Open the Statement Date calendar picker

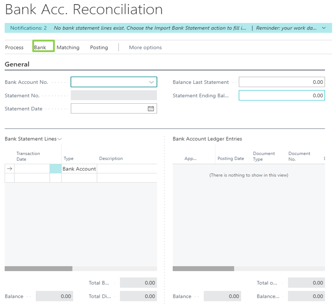[151, 109]
